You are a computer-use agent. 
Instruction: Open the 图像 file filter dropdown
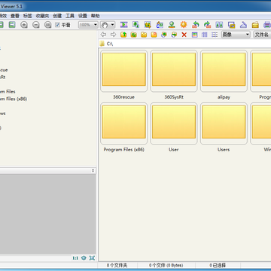pyautogui.click(x=236, y=35)
